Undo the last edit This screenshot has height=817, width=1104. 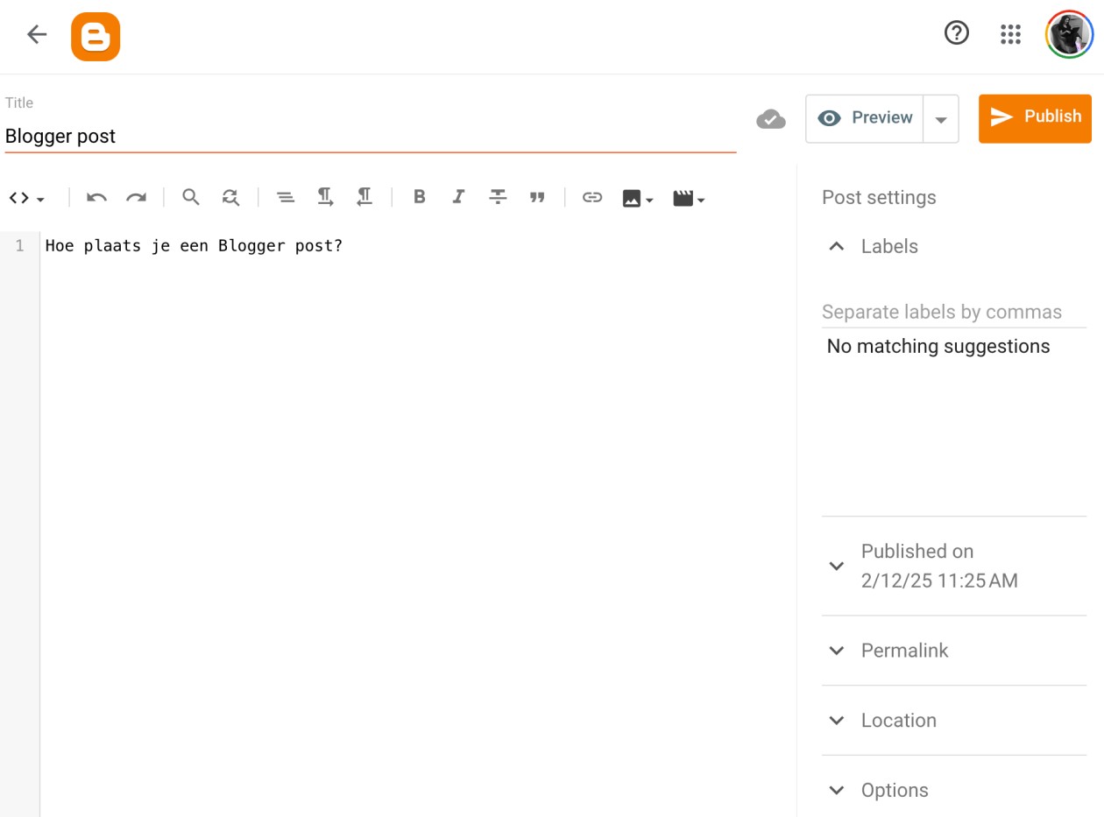(96, 198)
